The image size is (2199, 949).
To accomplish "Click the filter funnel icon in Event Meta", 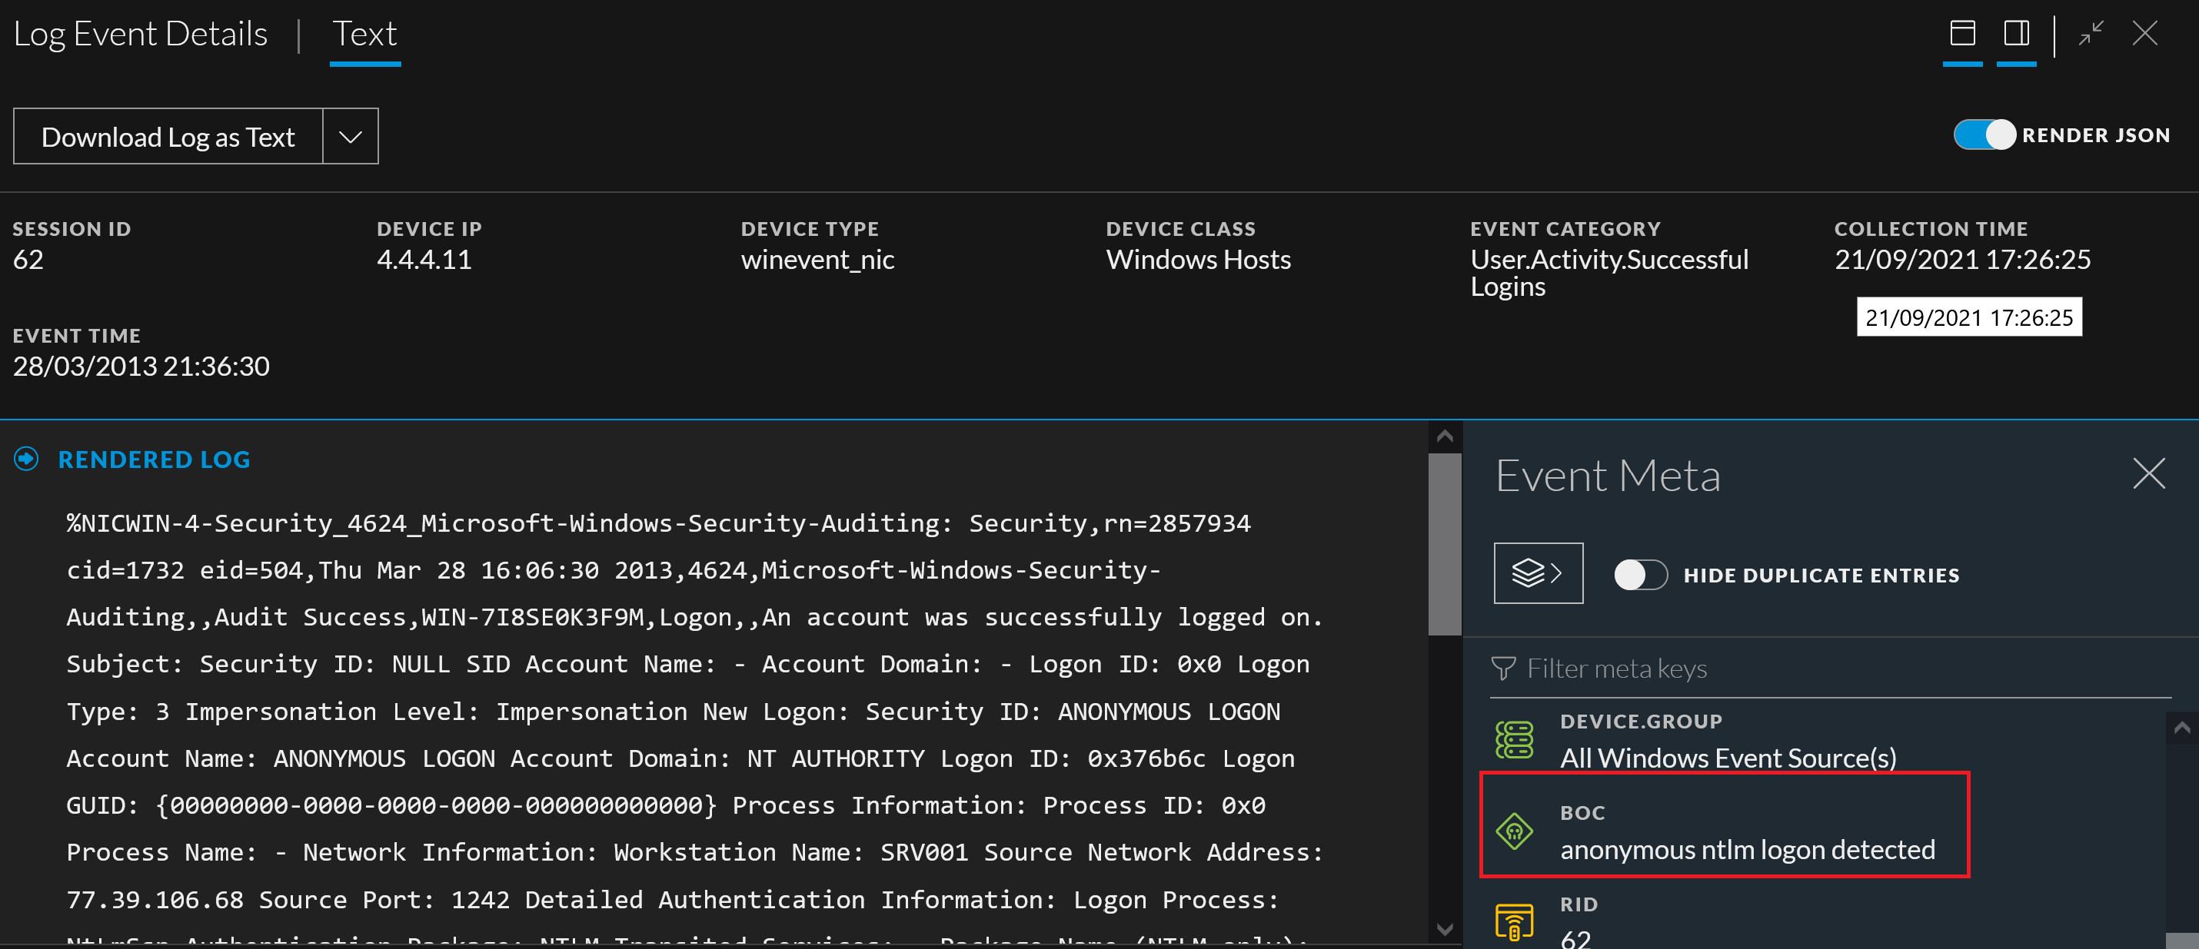I will tap(1504, 667).
